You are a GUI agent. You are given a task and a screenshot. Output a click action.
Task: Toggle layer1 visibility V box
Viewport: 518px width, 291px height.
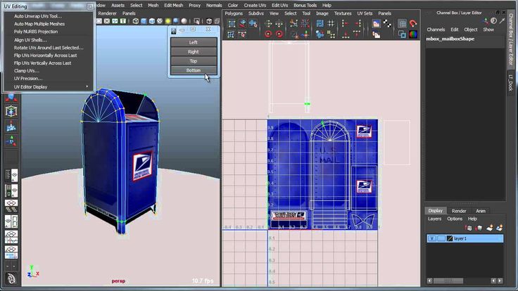click(x=431, y=238)
